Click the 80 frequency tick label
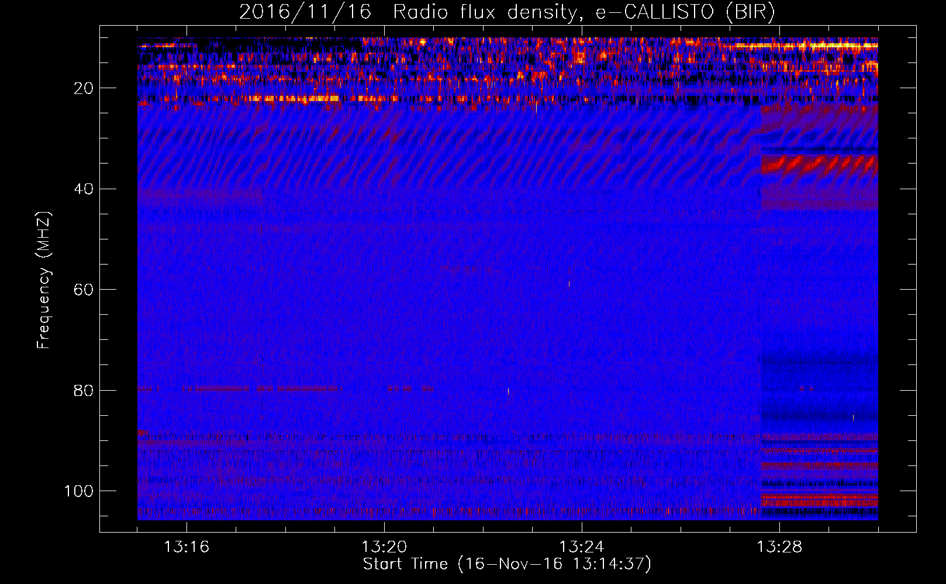946x584 pixels. 84,391
